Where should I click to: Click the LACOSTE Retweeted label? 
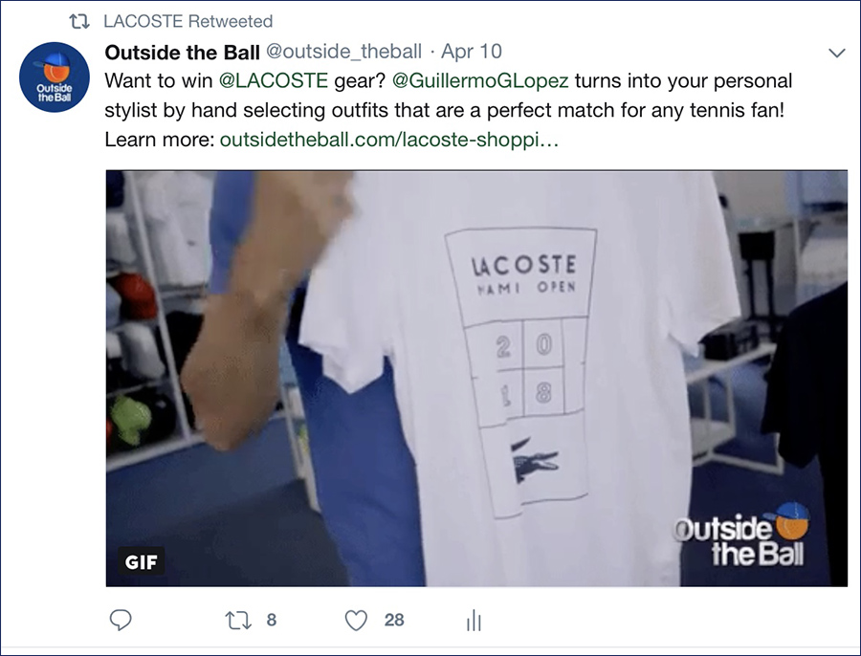(x=188, y=21)
